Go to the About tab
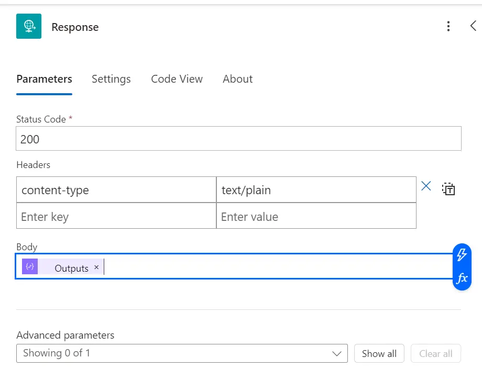This screenshot has height=369, width=482. tap(238, 79)
